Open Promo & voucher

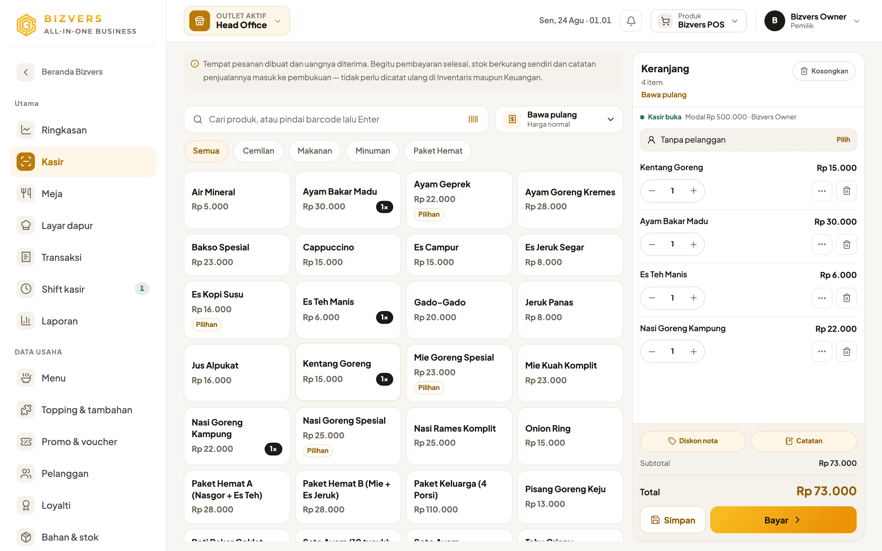pyautogui.click(x=83, y=442)
